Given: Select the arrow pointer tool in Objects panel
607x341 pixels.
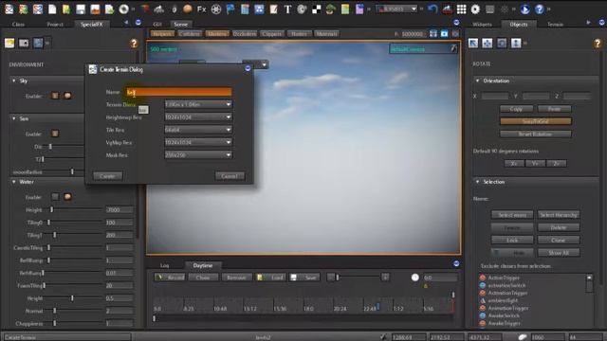Looking at the screenshot, I should [473, 43].
